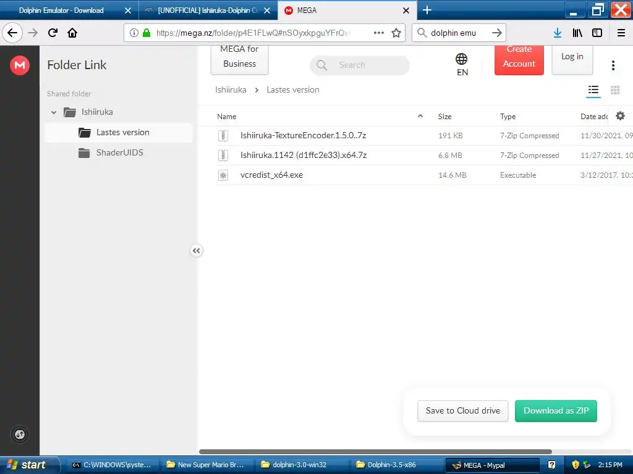The height and width of the screenshot is (474, 633).
Task: Collapse the left panel with double-arrow button
Action: [196, 251]
